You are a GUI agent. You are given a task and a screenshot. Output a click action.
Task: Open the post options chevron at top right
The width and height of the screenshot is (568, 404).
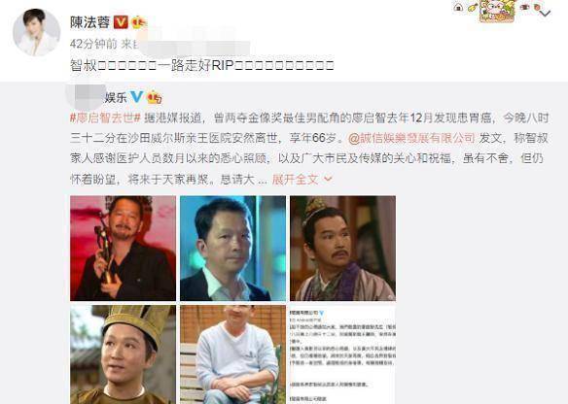pos(546,14)
